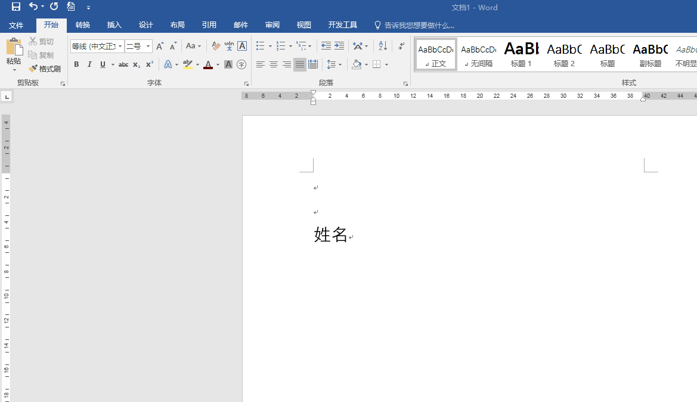The width and height of the screenshot is (697, 402).
Task: Toggle bold formatting
Action: tap(76, 64)
